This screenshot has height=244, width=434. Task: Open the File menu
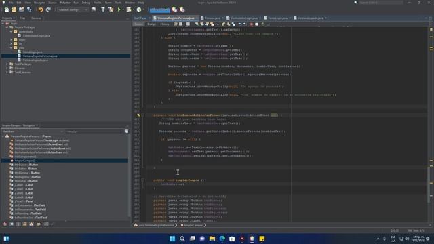pyautogui.click(x=11, y=3)
